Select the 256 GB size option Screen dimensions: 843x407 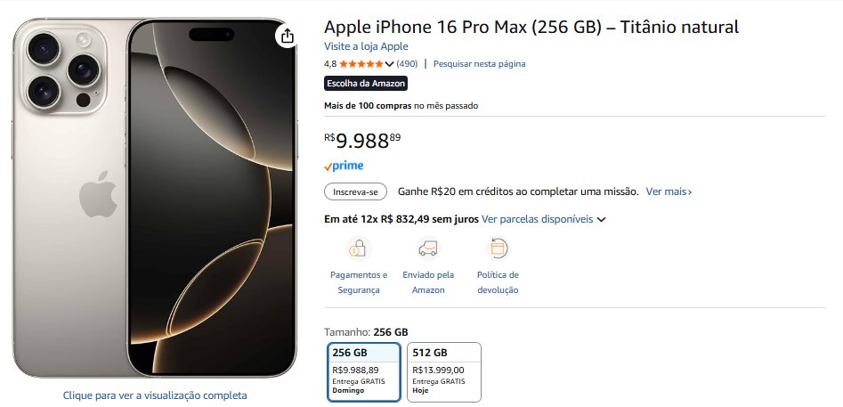(363, 371)
